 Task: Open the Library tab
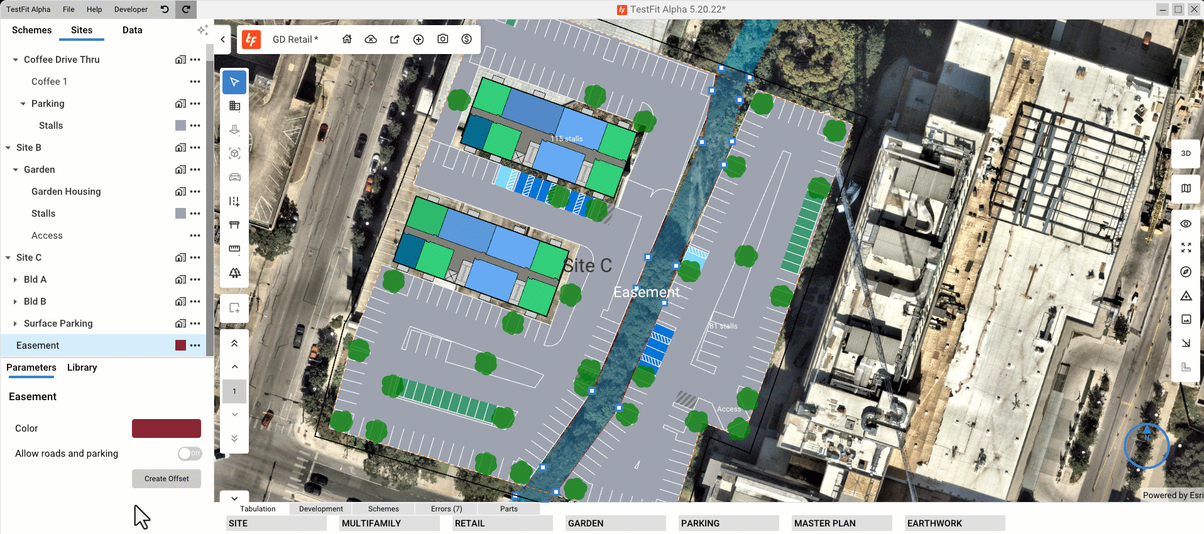(x=82, y=368)
